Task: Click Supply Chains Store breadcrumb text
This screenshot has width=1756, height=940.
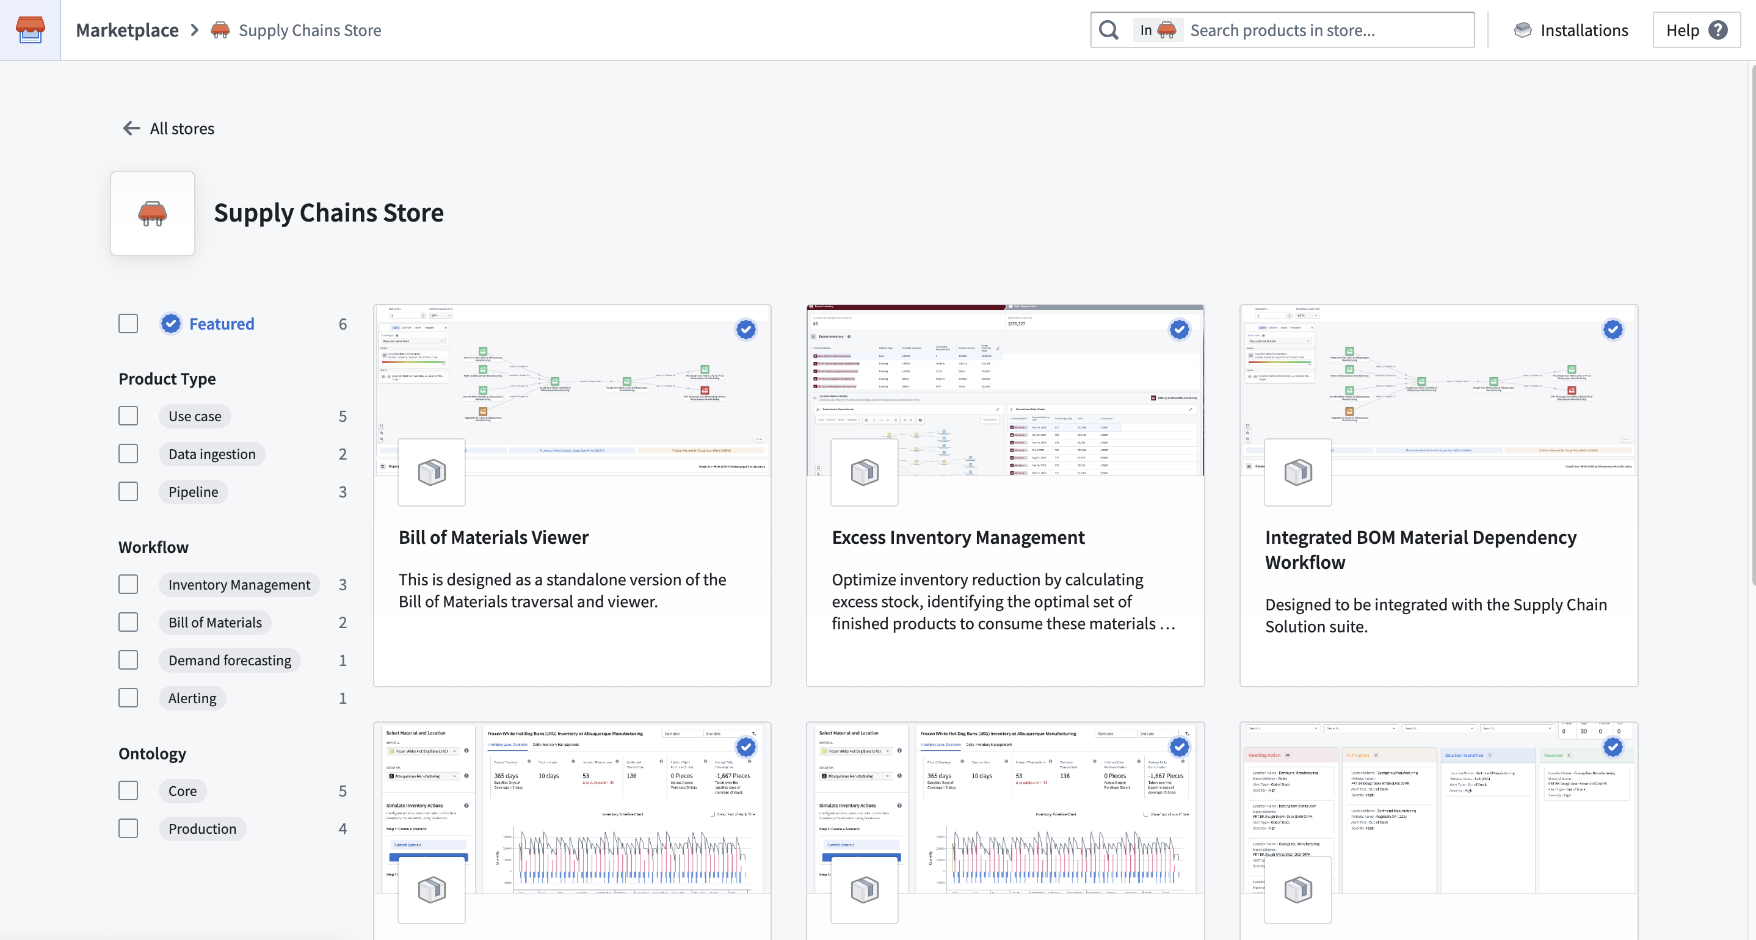Action: pyautogui.click(x=310, y=30)
